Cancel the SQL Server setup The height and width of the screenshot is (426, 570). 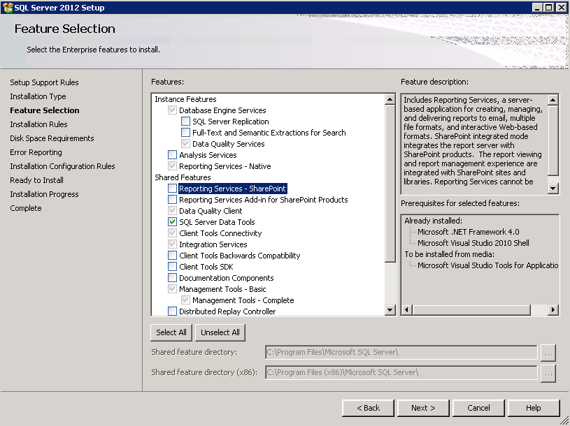478,408
